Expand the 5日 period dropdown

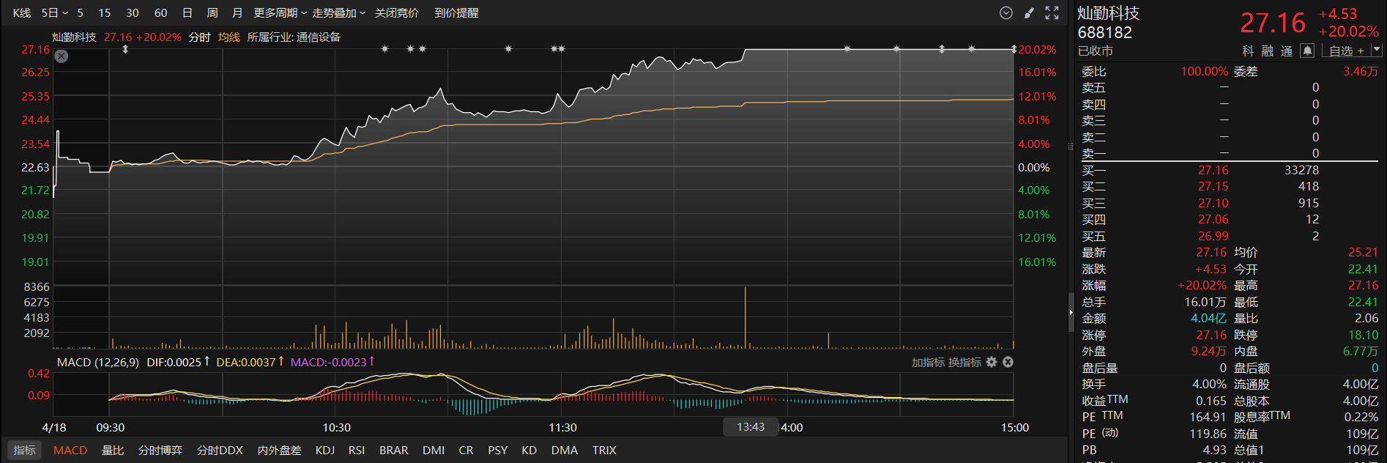[54, 13]
